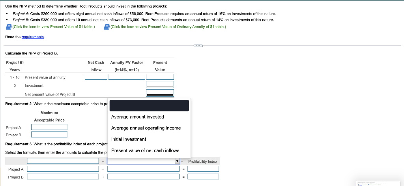Click the 'Present value of annuity' row label

point(45,77)
